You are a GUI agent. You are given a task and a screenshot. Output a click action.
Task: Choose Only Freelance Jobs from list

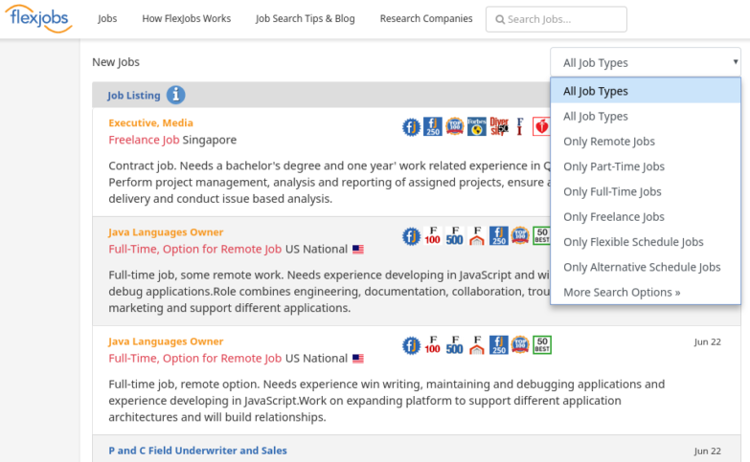614,217
